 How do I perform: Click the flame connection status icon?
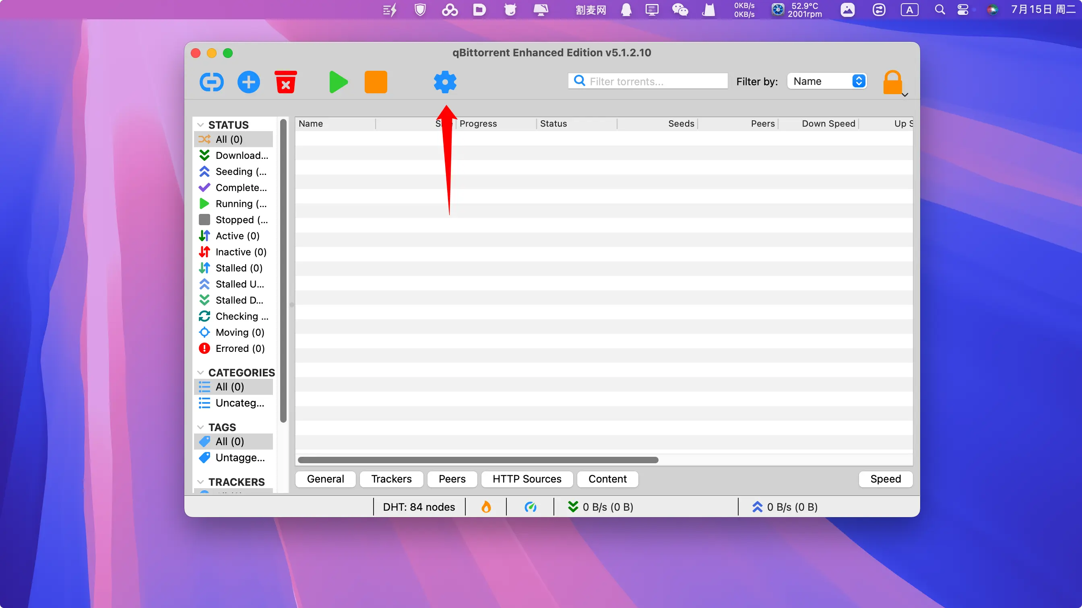(x=486, y=507)
